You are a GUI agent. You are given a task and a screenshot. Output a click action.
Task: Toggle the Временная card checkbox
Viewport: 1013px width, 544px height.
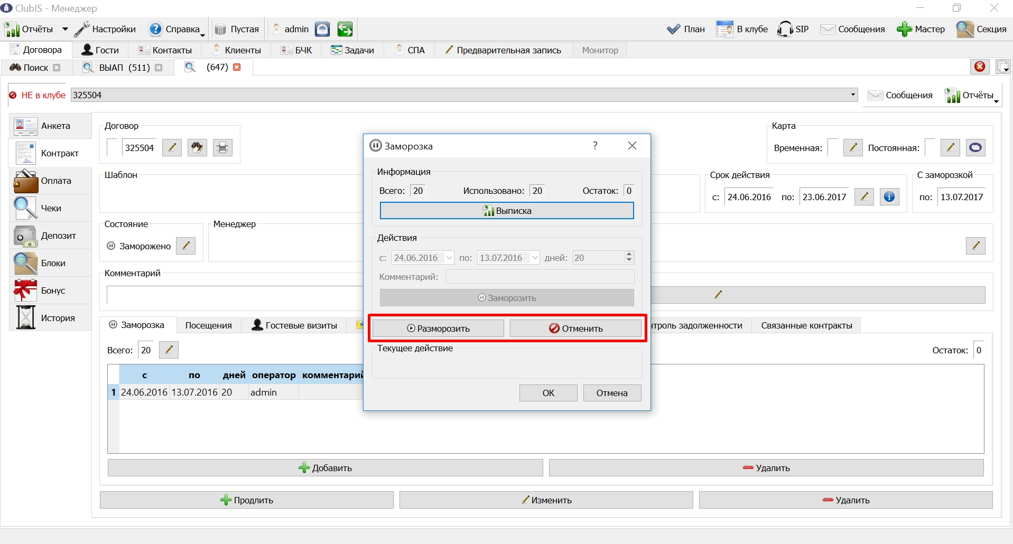click(832, 147)
